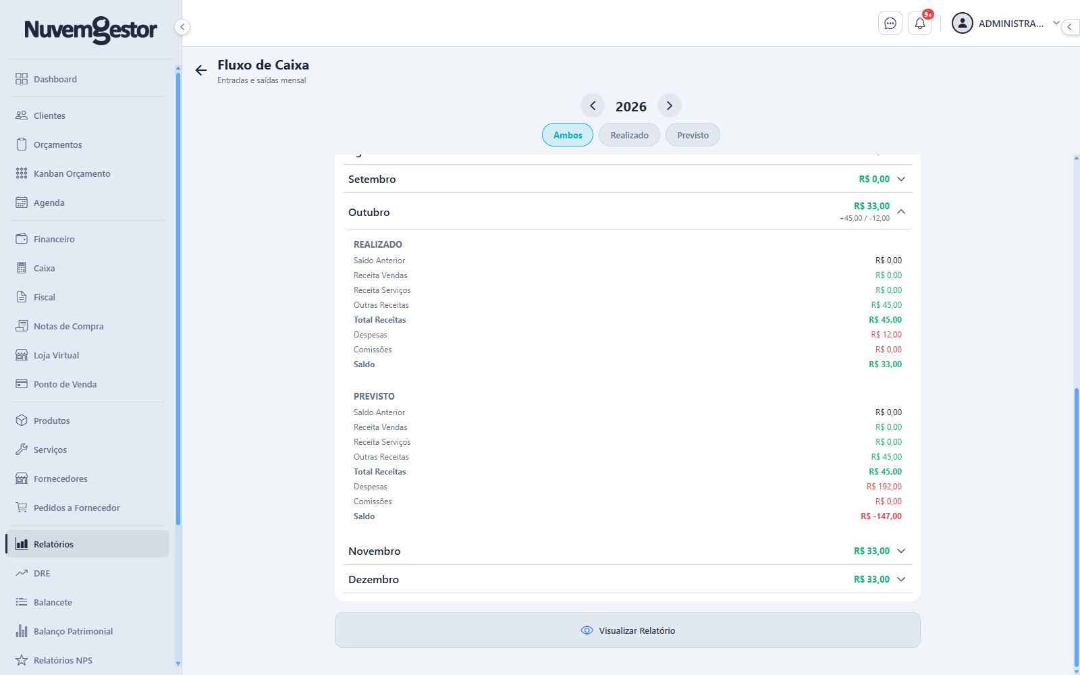Screen dimensions: 1080x675
Task: Open the administrator account dropdown arrow
Action: click(1056, 23)
